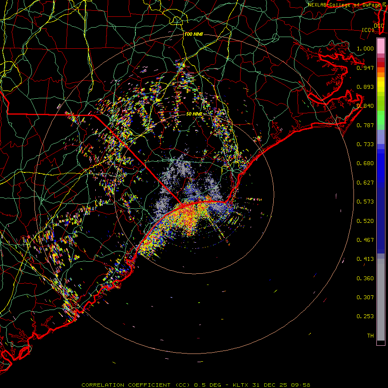This screenshot has height=388, width=388.
Task: Click the 0.627 color scale value
Action: tap(365, 183)
